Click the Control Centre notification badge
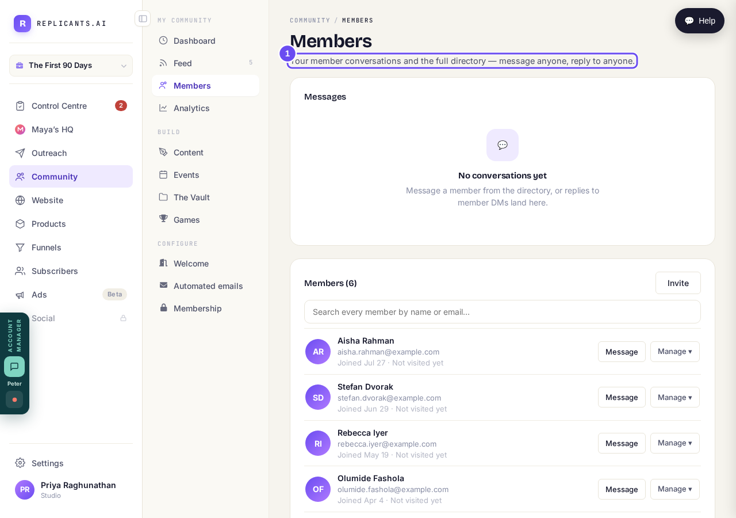The height and width of the screenshot is (518, 736). pyautogui.click(x=121, y=106)
